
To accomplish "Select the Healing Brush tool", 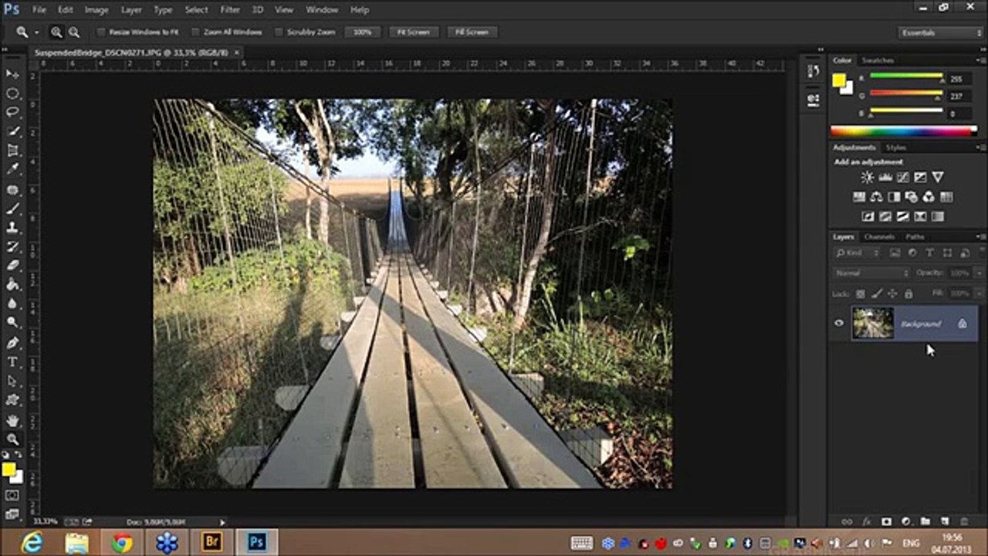I will coord(12,190).
